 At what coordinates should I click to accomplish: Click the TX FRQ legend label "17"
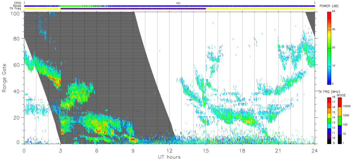tap(334, 102)
